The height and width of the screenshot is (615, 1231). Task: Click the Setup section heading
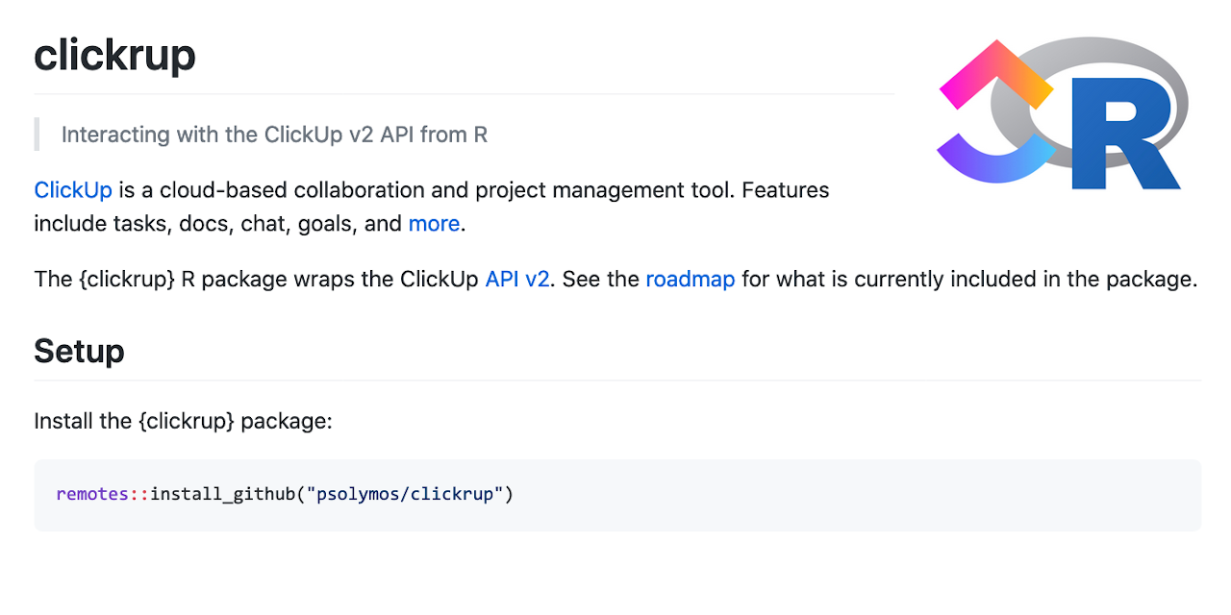(79, 352)
